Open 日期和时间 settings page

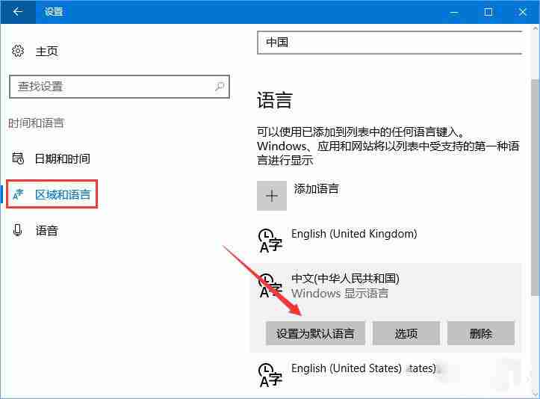(x=63, y=158)
